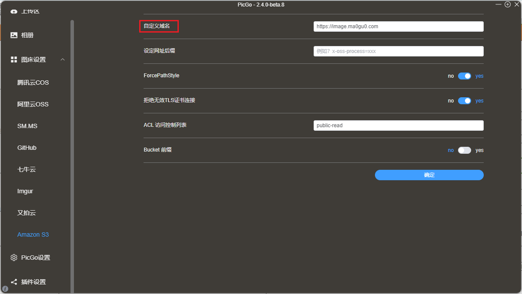This screenshot has height=294, width=522.
Task: Click the custom domain input field
Action: point(398,26)
